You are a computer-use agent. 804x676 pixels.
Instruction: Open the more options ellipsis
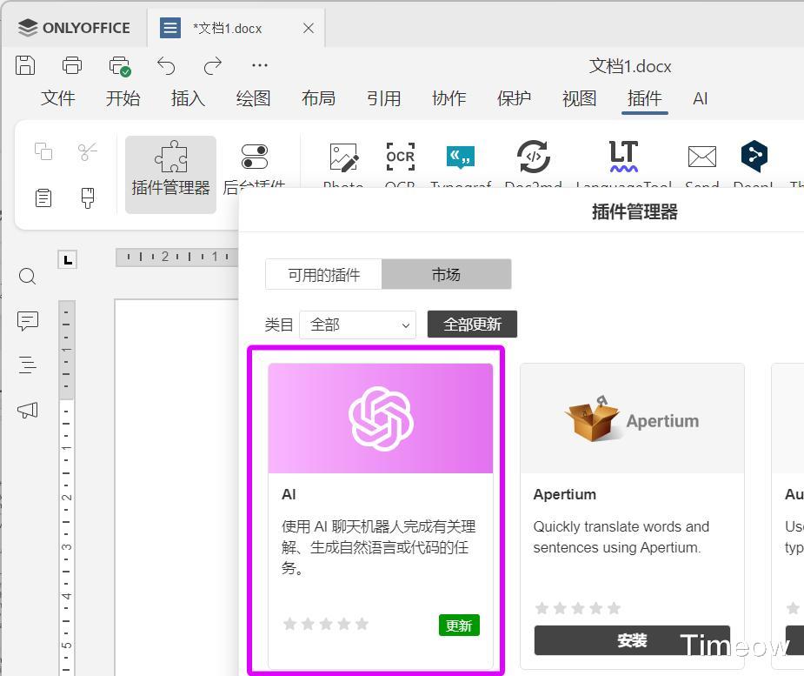(x=260, y=65)
